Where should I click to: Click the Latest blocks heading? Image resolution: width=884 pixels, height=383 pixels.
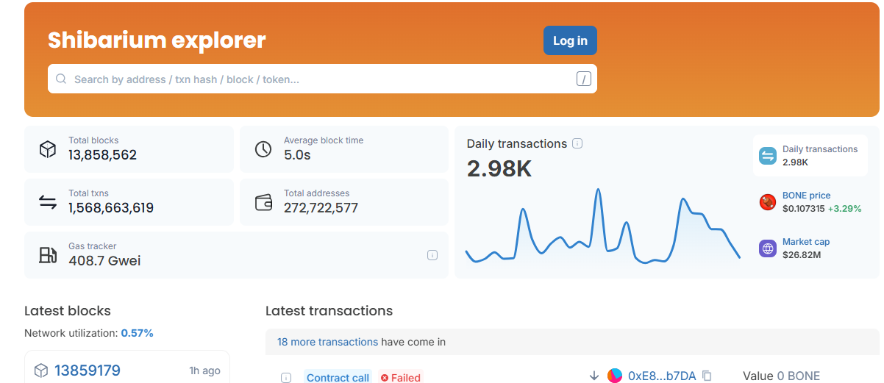click(68, 311)
